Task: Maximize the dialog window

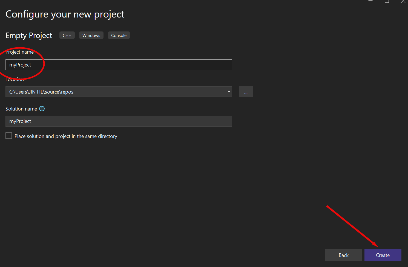Action: [387, 1]
